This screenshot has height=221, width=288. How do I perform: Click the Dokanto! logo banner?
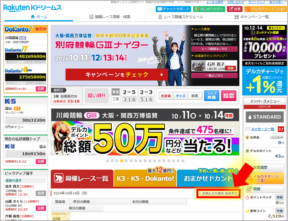[x=19, y=29]
